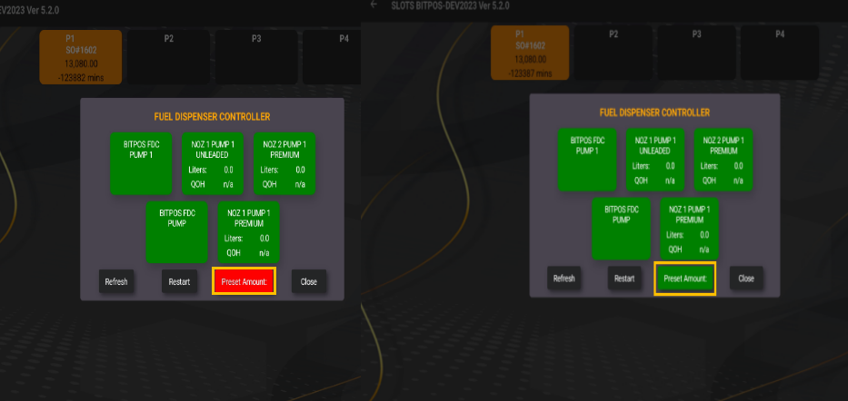This screenshot has width=848, height=401.
Task: Click the back arrow beside SLOTS BITPOS-DEV2023 title
Action: [x=373, y=5]
